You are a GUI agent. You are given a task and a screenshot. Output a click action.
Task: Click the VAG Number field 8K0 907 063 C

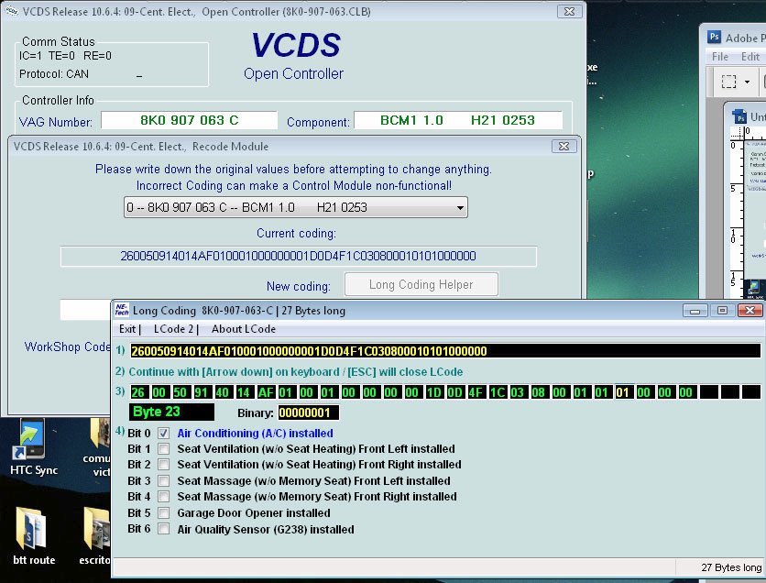(x=189, y=120)
